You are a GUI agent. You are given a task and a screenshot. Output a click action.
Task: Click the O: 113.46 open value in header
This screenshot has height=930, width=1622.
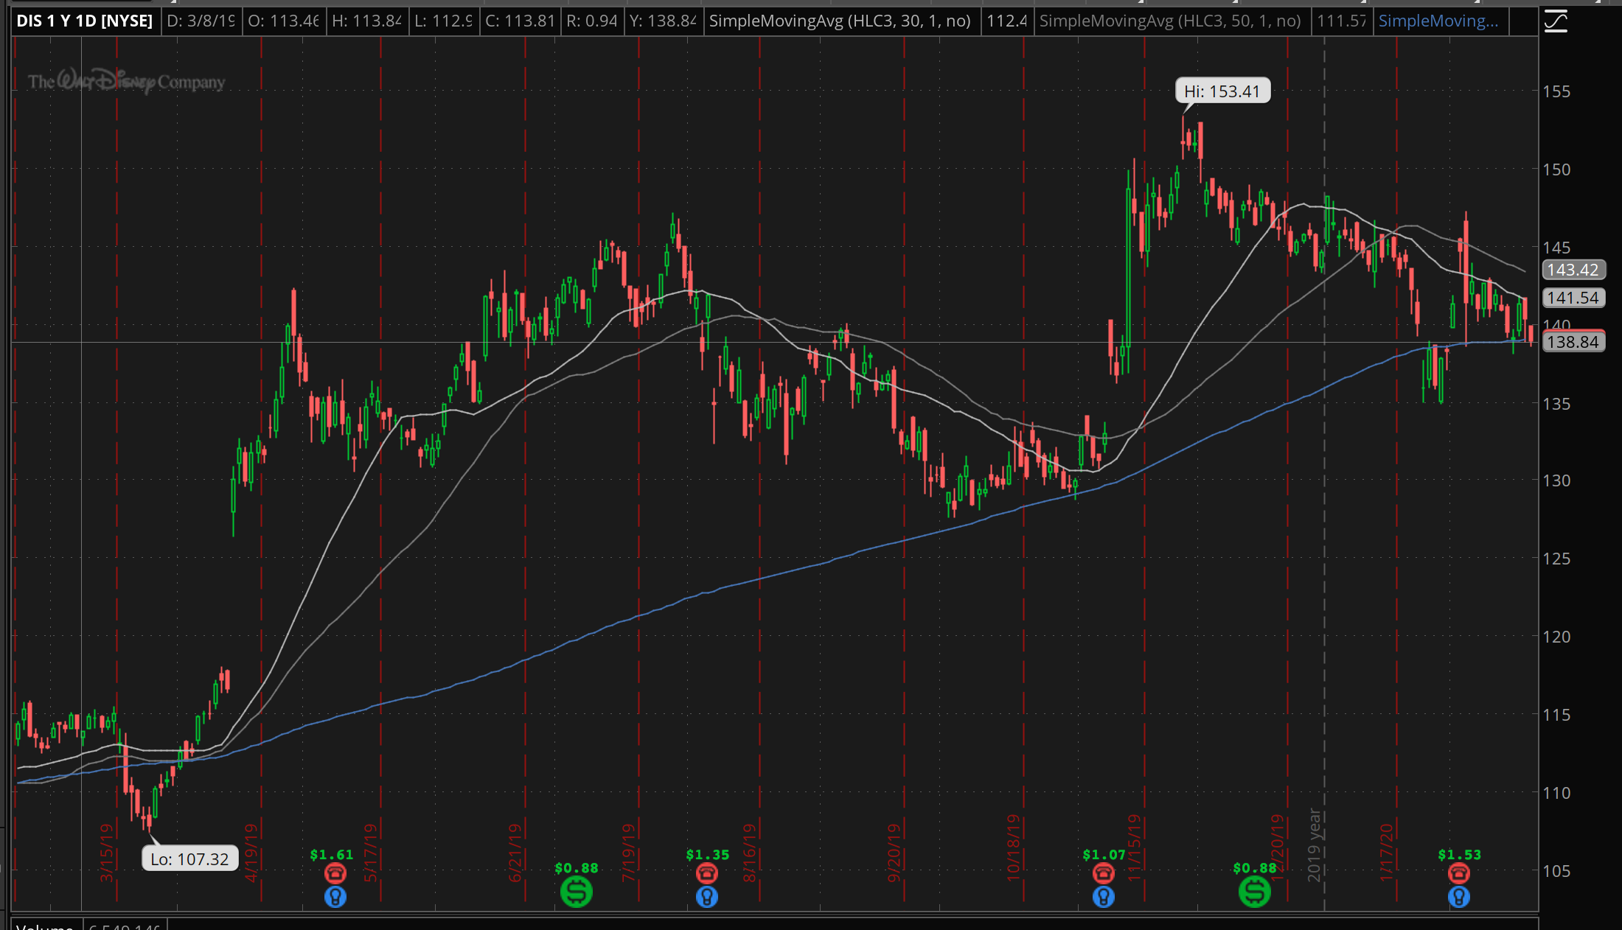(284, 21)
